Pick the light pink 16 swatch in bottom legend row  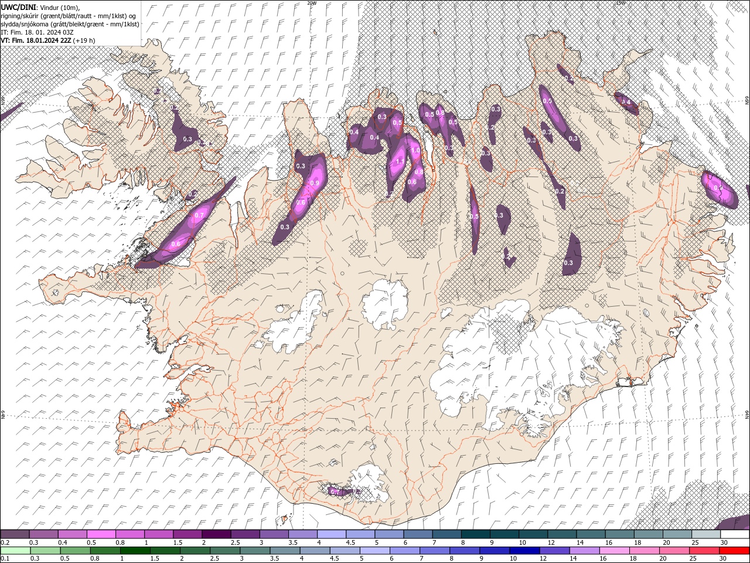pyautogui.click(x=613, y=551)
